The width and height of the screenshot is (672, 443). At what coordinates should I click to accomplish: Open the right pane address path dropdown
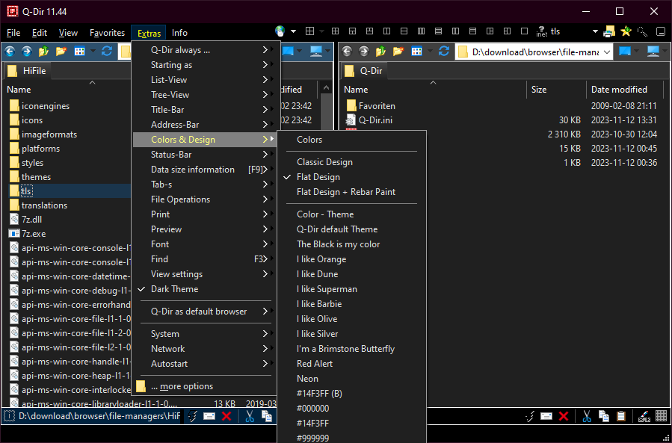(x=605, y=52)
